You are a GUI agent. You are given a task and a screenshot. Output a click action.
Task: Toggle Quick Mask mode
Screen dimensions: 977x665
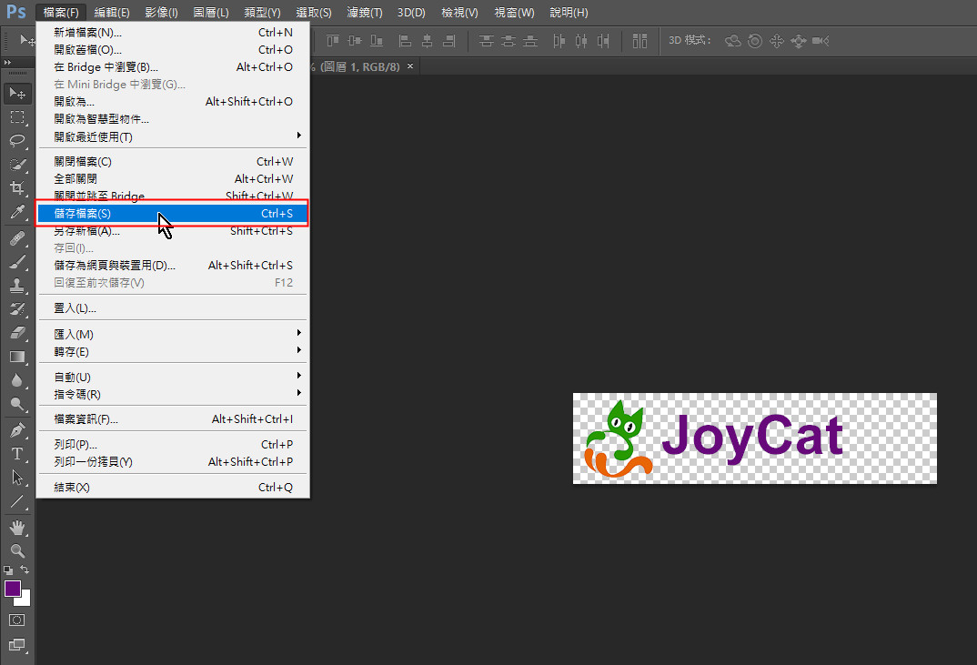(17, 620)
